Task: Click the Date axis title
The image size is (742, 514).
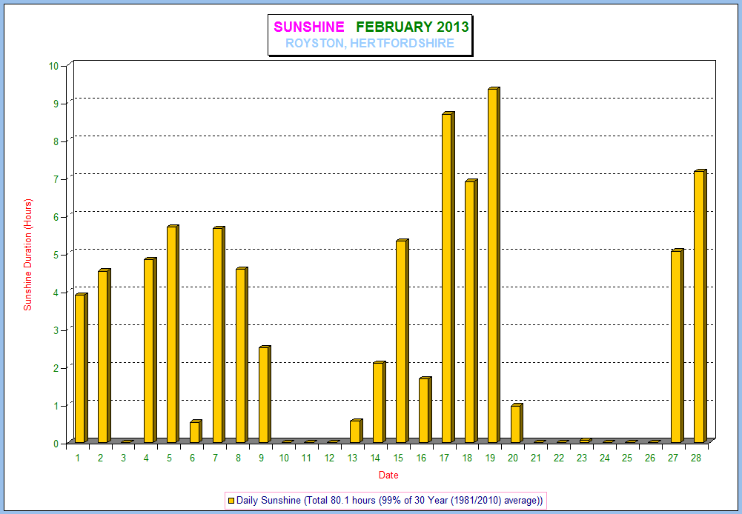Action: tap(388, 475)
